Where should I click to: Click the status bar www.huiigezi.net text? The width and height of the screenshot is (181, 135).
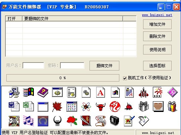click(x=158, y=133)
